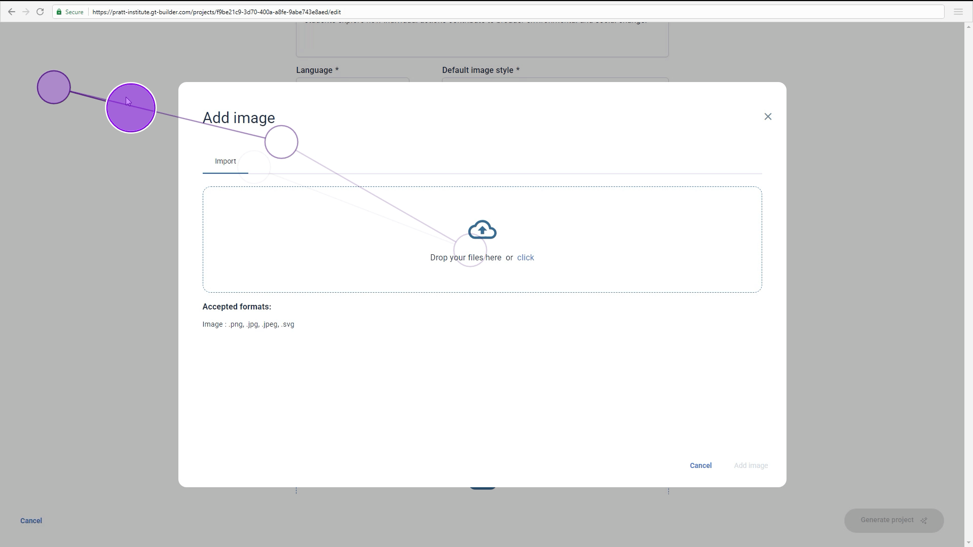Screen dimensions: 973x547
Task: Click the scrollbar up arrow
Action: 968,26
